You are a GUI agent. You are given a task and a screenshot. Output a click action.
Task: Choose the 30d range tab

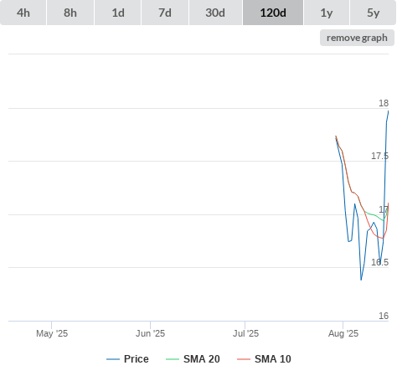(215, 13)
